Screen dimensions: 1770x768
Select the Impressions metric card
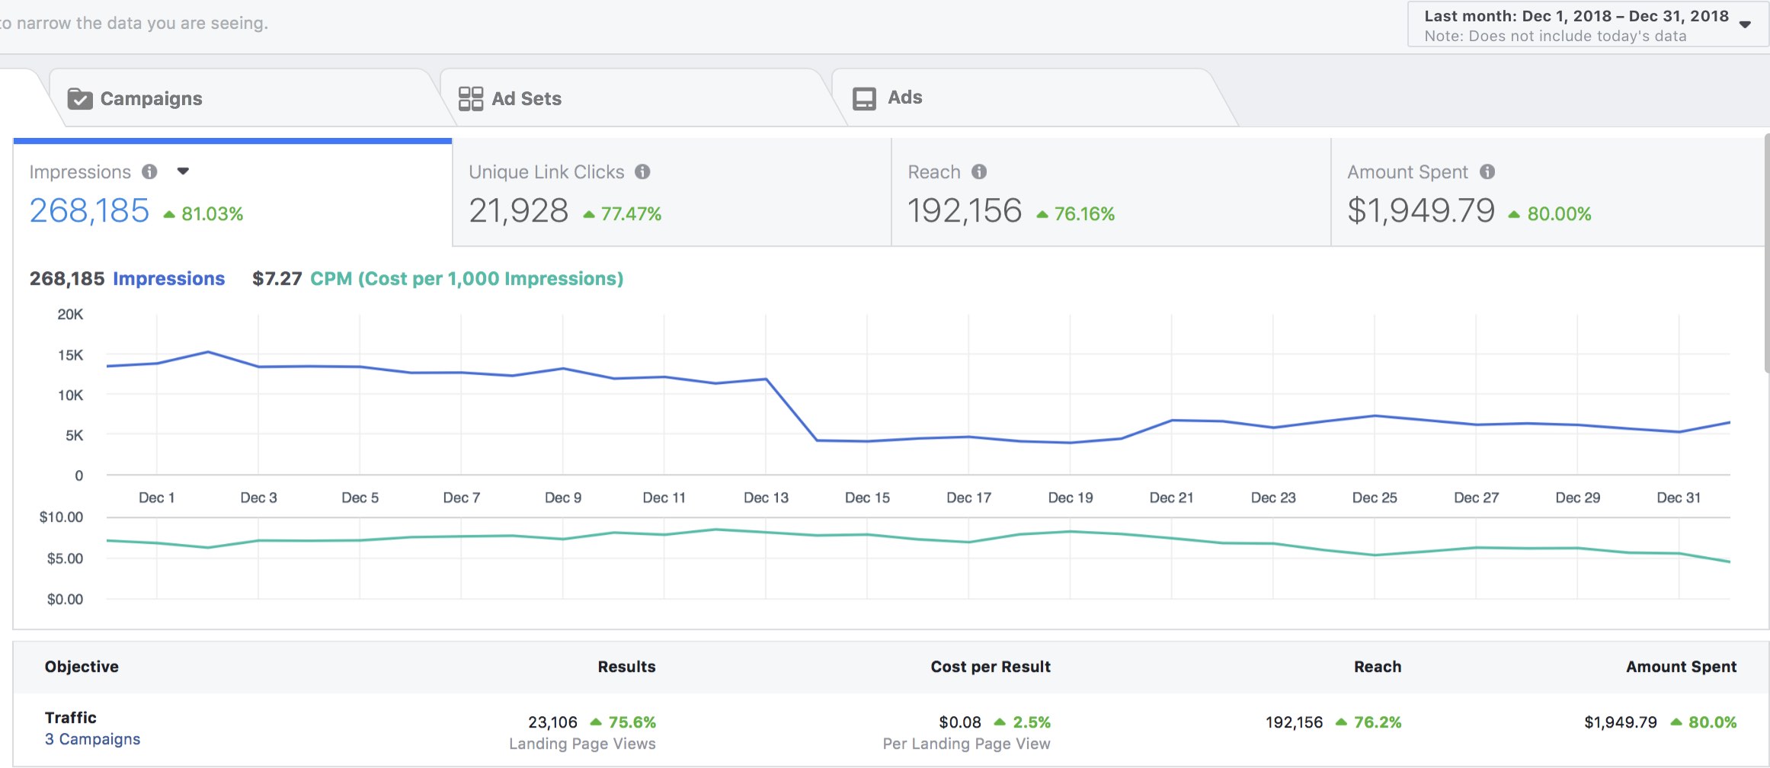[x=232, y=193]
